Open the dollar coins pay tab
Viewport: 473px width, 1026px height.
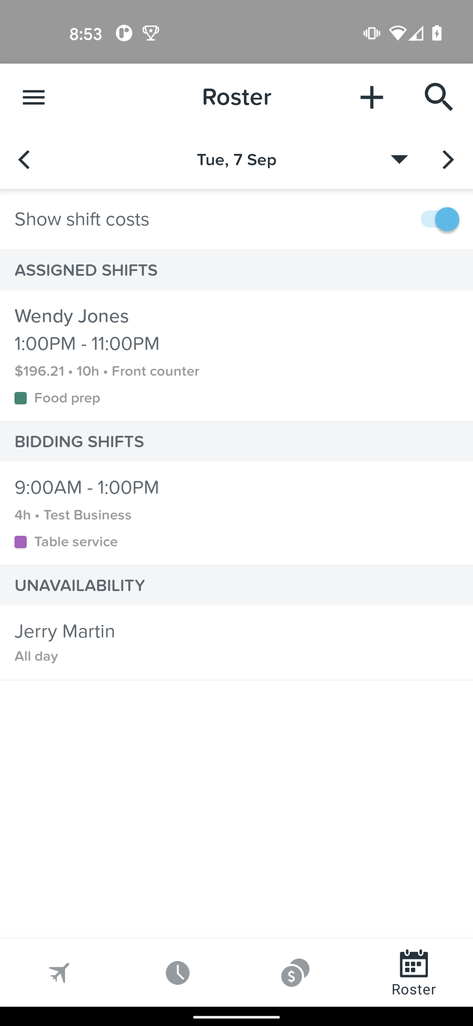click(x=295, y=973)
